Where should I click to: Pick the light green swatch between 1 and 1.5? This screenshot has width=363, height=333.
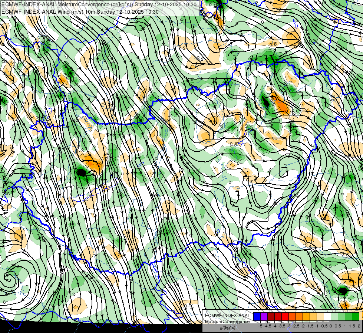click(x=341, y=317)
